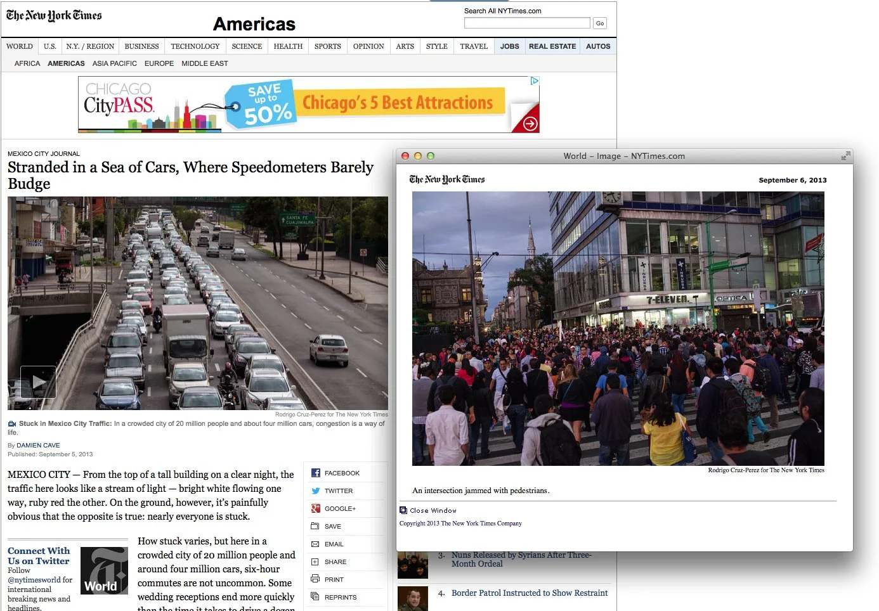This screenshot has width=879, height=611.
Task: Select the OPINION section
Action: 368,46
